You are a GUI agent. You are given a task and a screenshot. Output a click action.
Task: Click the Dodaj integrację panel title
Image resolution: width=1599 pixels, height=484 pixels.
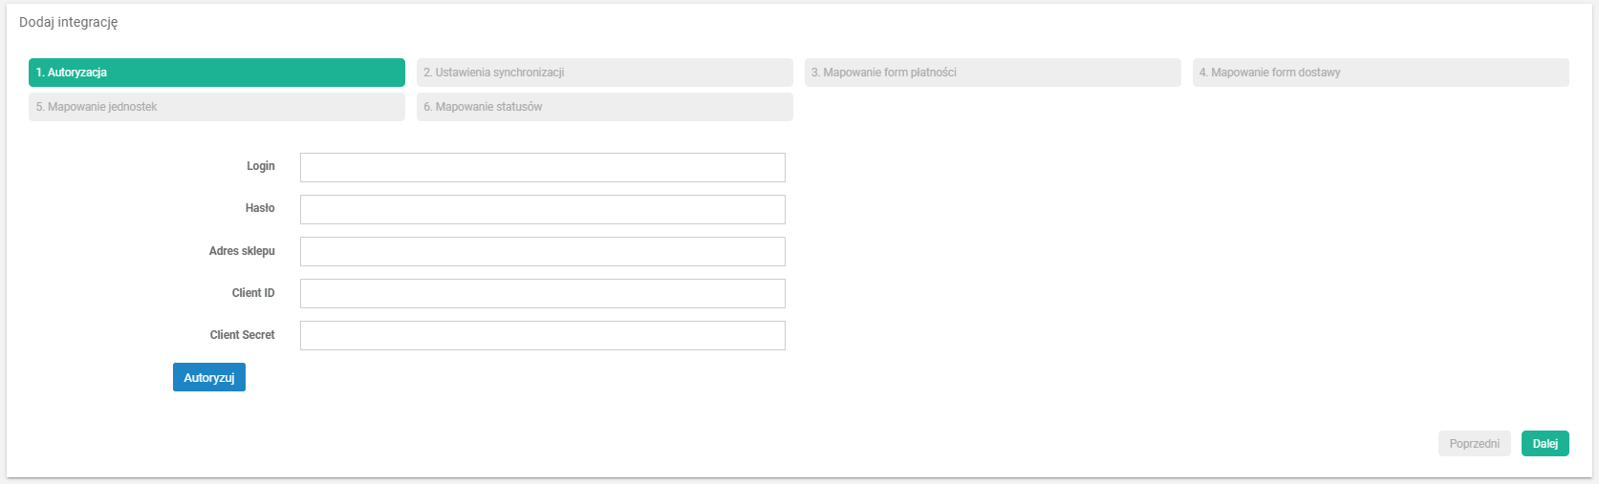pos(69,22)
